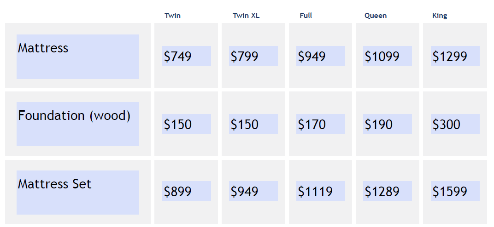
Task: Choose the Twin XL mattress set $949
Action: (245, 192)
